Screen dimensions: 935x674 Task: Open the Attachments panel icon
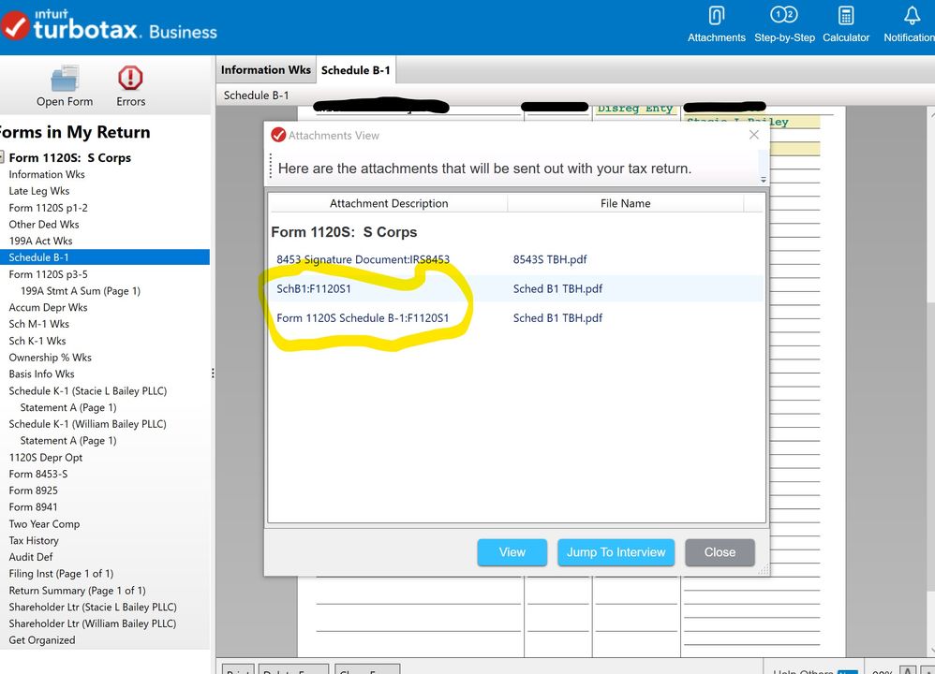click(716, 23)
